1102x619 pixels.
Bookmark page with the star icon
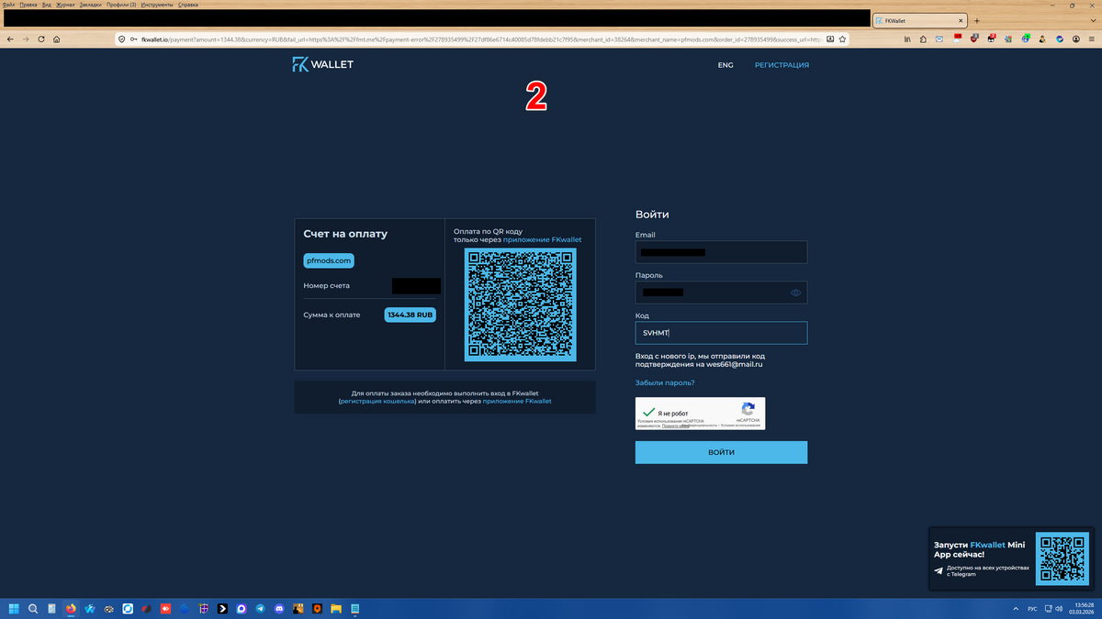(x=842, y=39)
